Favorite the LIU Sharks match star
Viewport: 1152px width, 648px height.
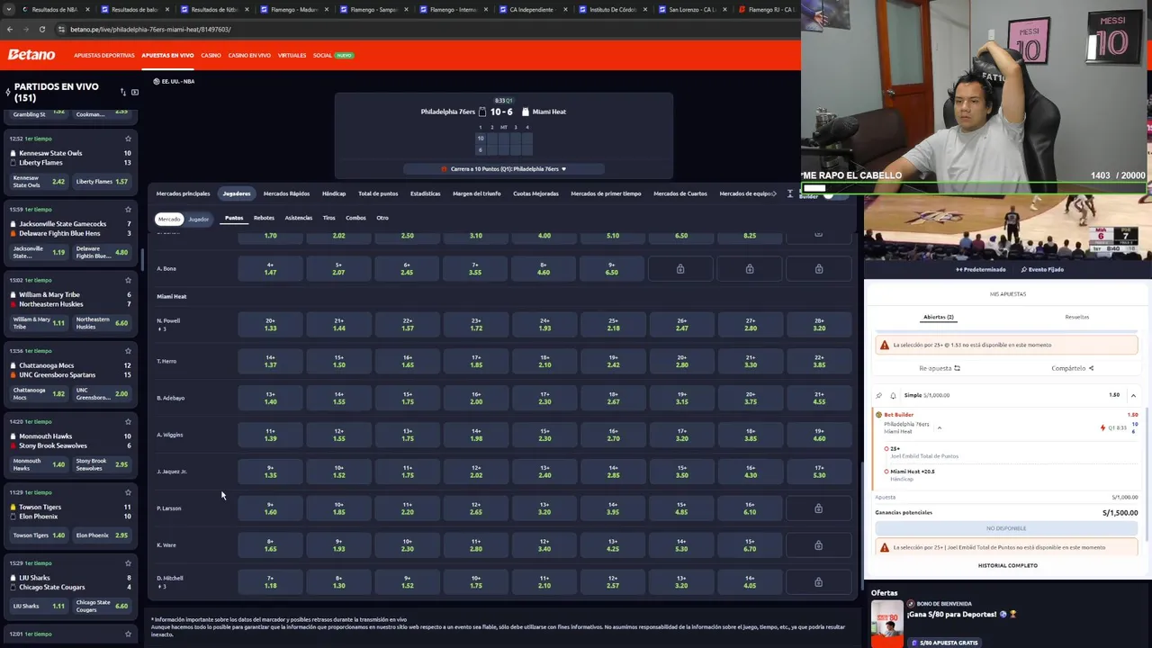(128, 563)
